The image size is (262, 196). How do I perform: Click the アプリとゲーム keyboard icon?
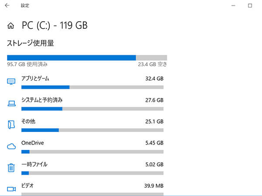coord(11,81)
